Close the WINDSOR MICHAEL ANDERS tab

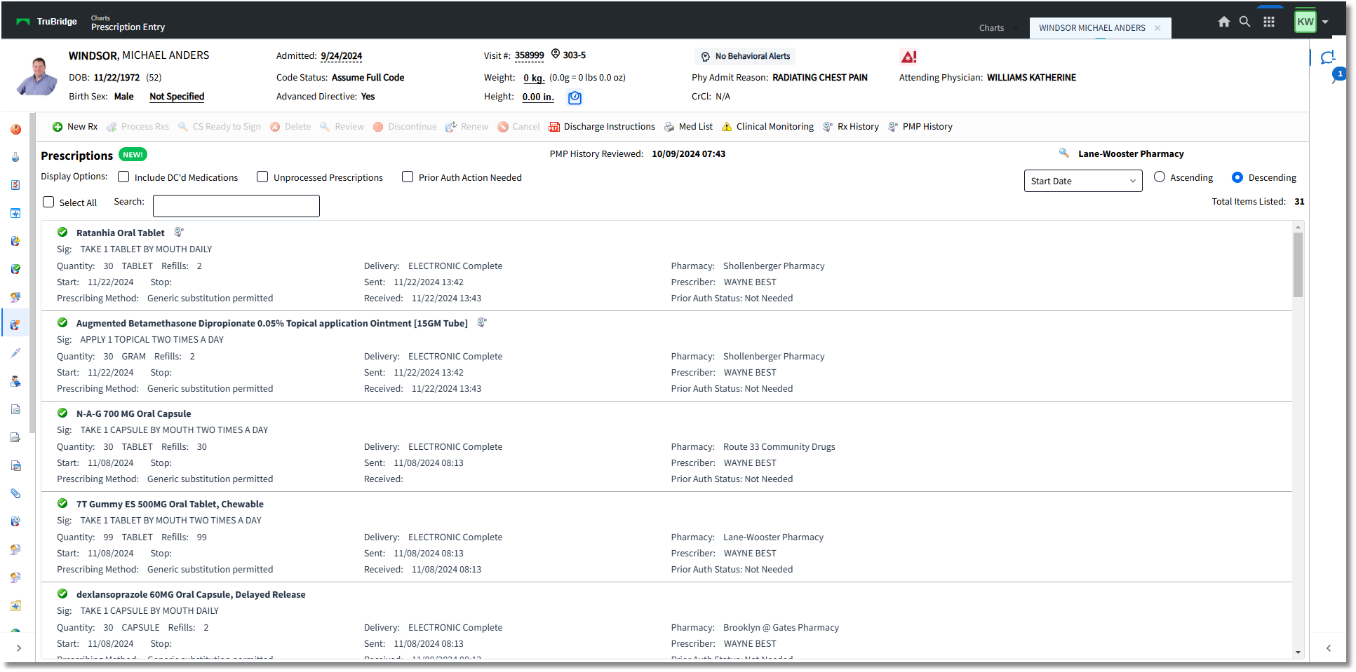coord(1157,28)
